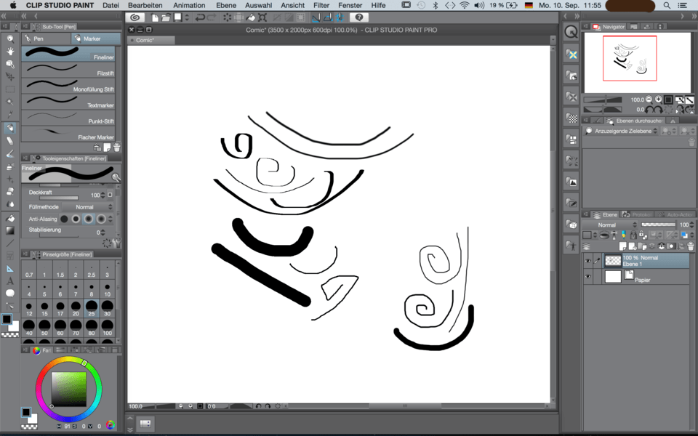Viewport: 698px width, 436px height.
Task: Open the Animation menu
Action: (x=189, y=5)
